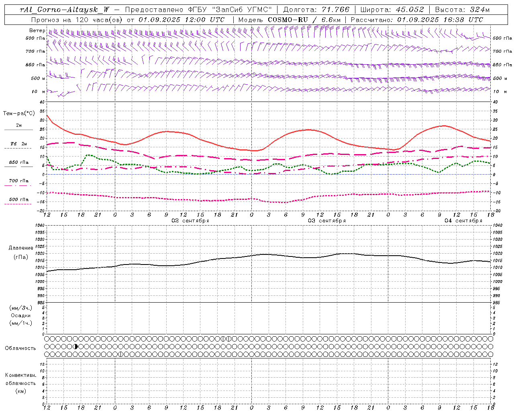Click the (мм/1ч.) precipitation unit label
The width and height of the screenshot is (514, 411).
(21, 323)
